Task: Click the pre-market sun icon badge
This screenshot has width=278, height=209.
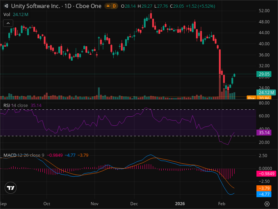Action: click(108, 6)
